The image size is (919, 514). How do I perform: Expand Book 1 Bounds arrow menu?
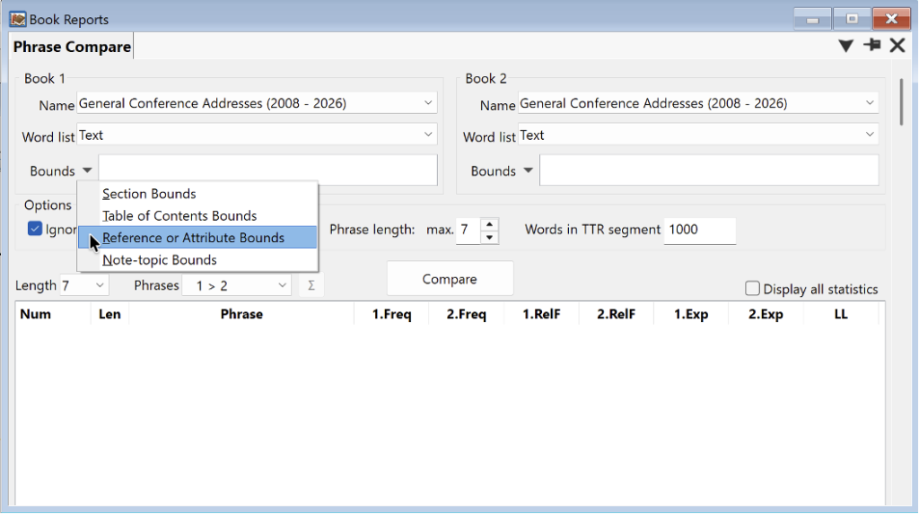click(x=87, y=170)
